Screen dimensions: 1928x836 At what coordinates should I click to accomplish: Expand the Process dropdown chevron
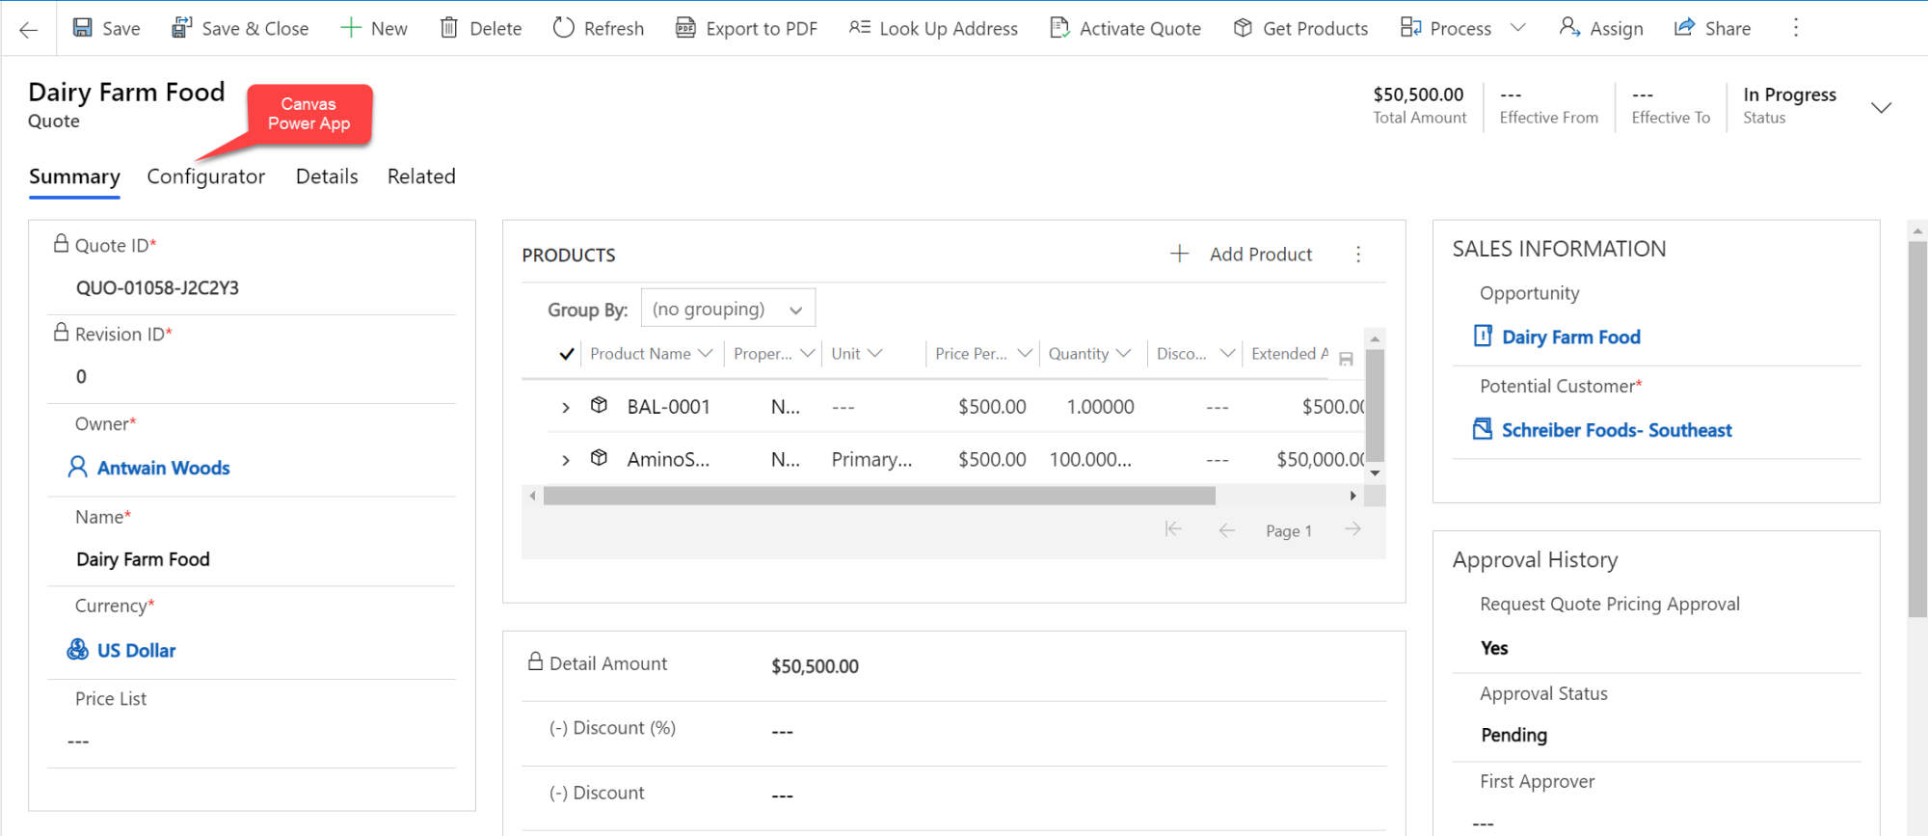tap(1518, 28)
